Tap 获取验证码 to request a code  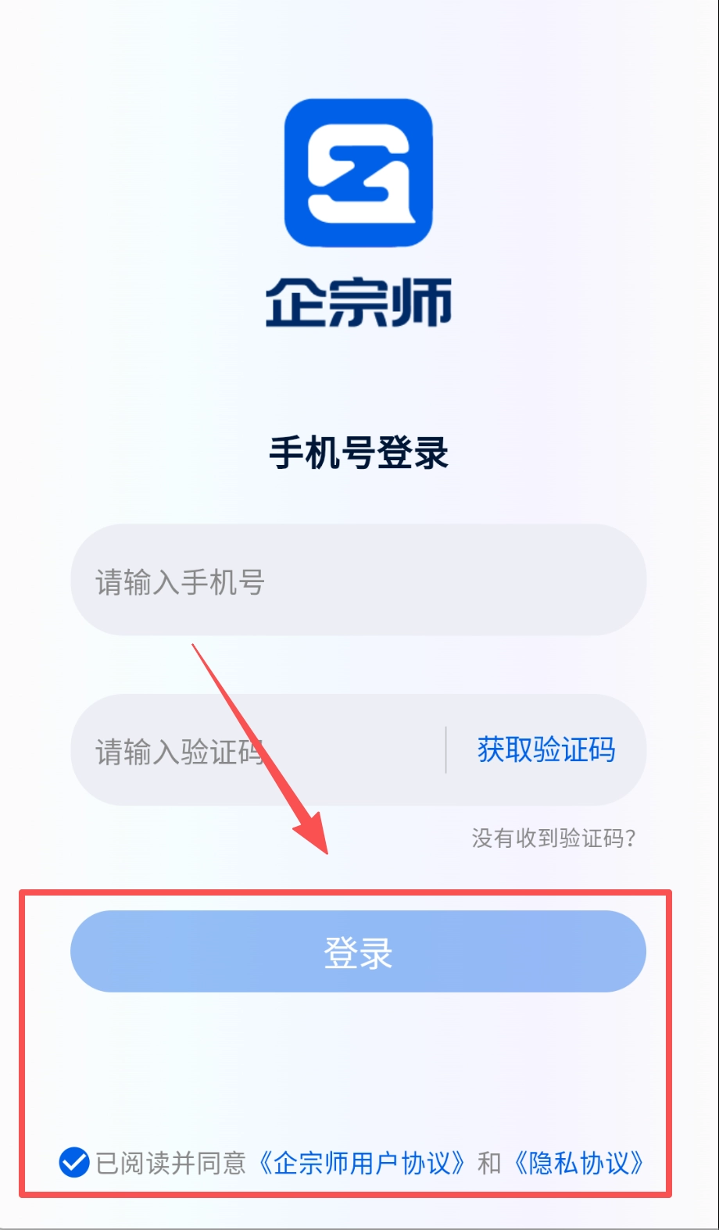(x=546, y=750)
